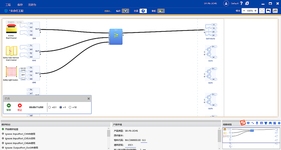The image size is (281, 150).
Task: Select the ×1 simulation speed option
Action: [x=61, y=107]
